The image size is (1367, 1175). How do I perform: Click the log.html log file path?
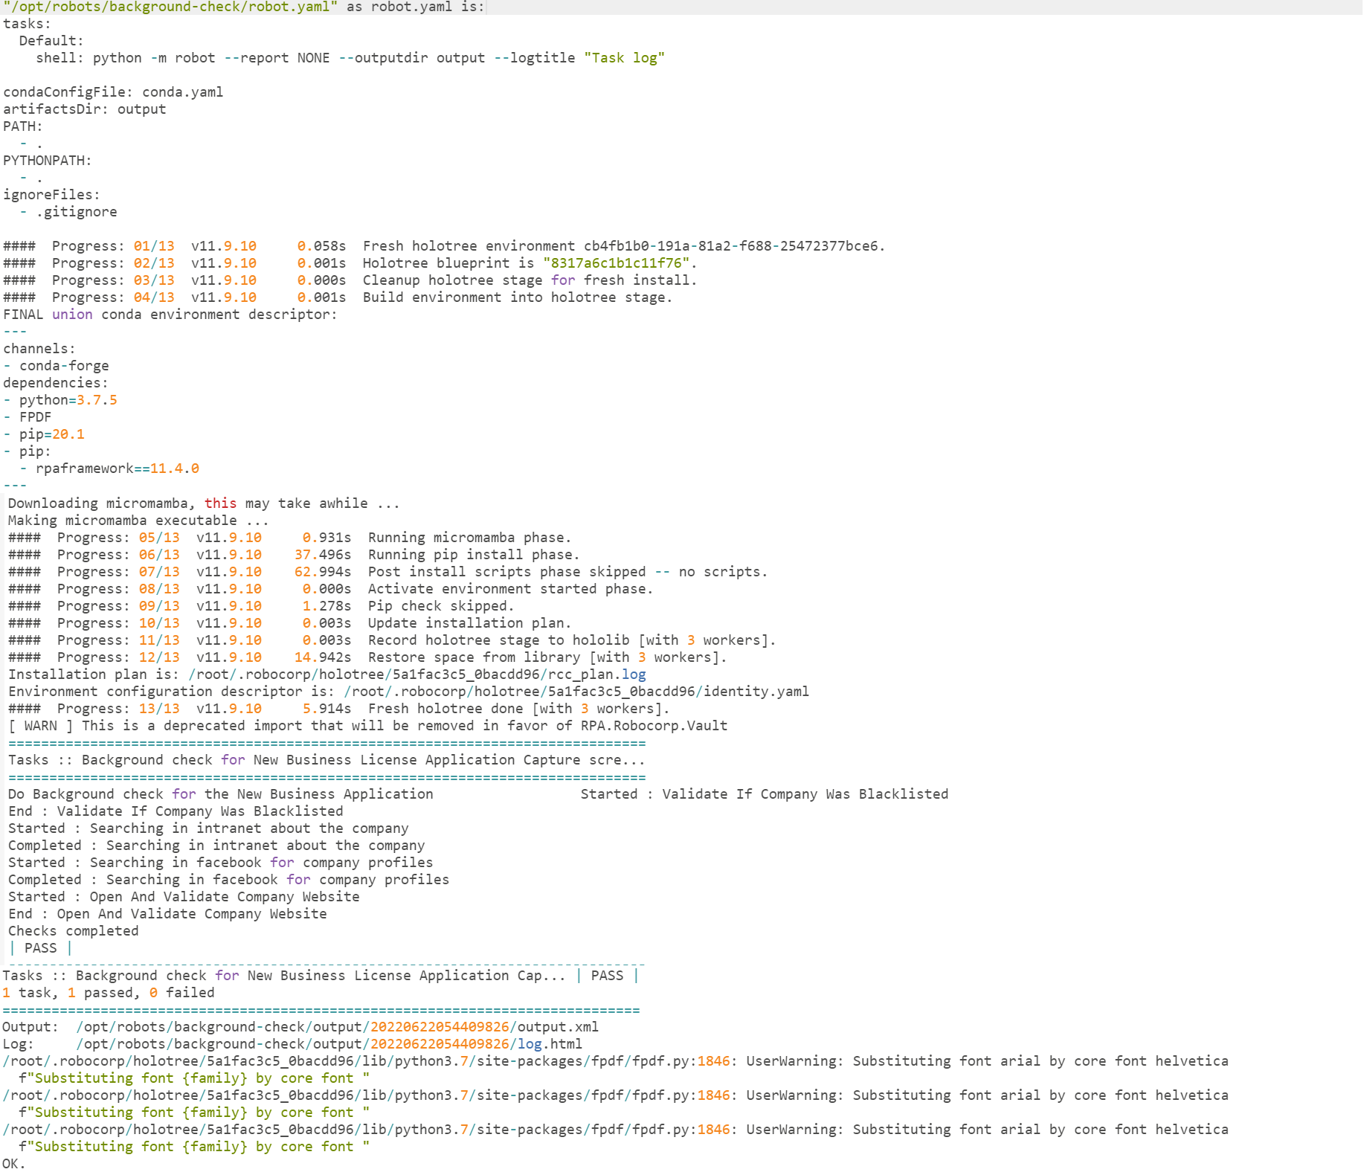tap(329, 1044)
